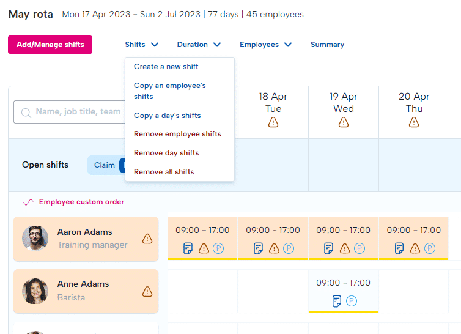Choose Create a new shift
This screenshot has height=334, width=461.
[x=166, y=67]
